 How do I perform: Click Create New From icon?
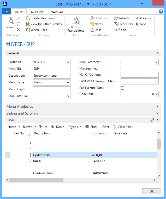pos(28,18)
